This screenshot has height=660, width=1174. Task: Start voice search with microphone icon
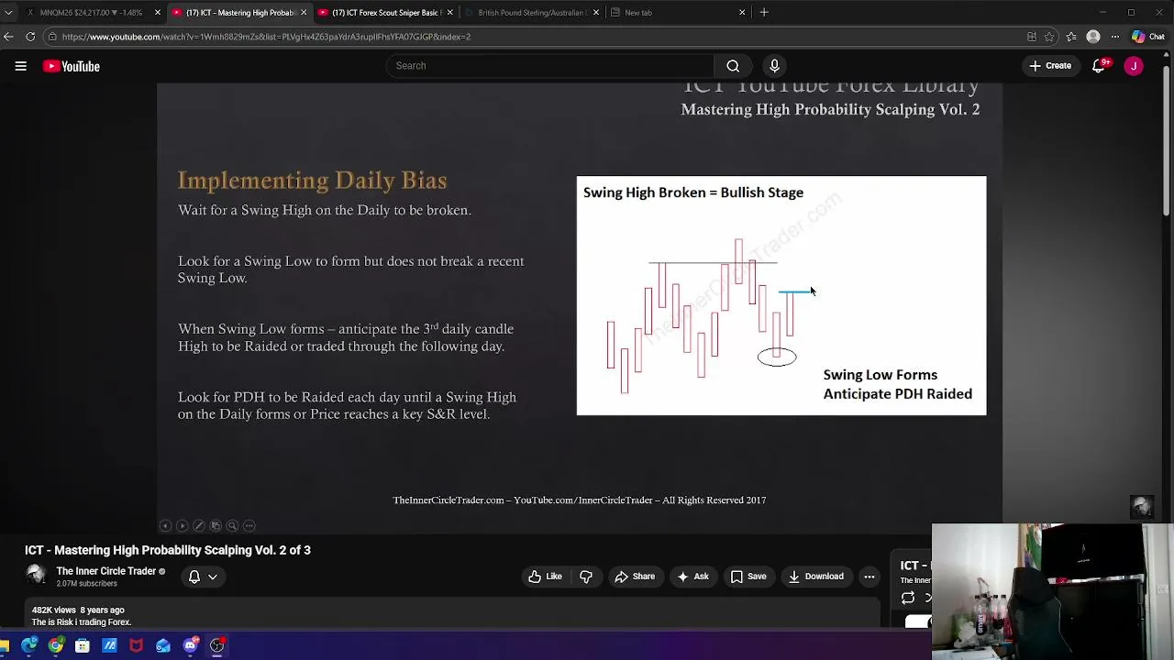tap(774, 66)
